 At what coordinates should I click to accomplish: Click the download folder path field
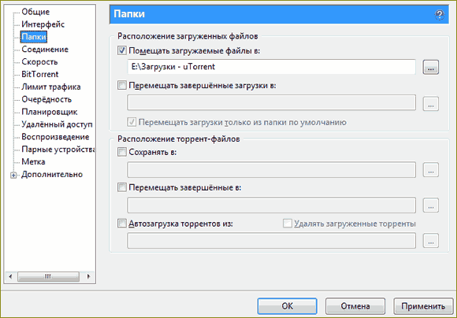tap(271, 67)
